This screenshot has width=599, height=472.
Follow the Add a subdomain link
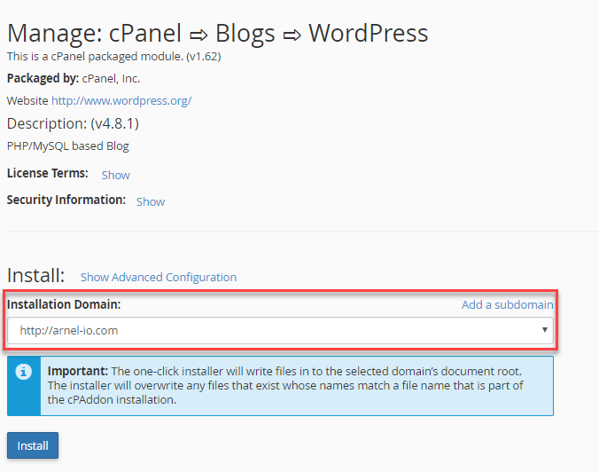tap(507, 304)
